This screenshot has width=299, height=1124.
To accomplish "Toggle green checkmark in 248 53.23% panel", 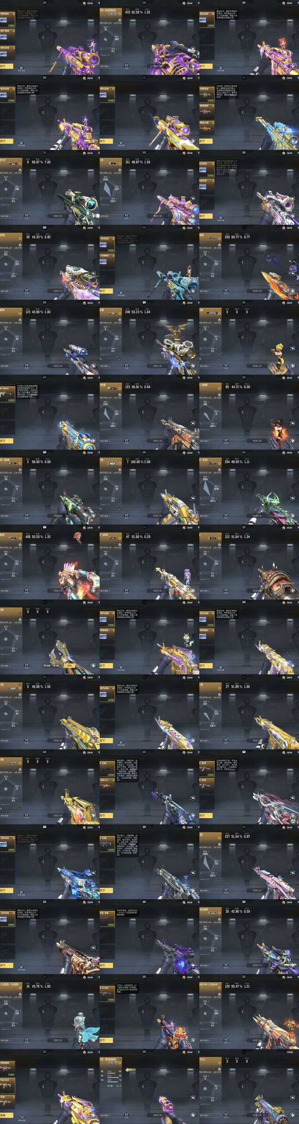I will (x=120, y=359).
